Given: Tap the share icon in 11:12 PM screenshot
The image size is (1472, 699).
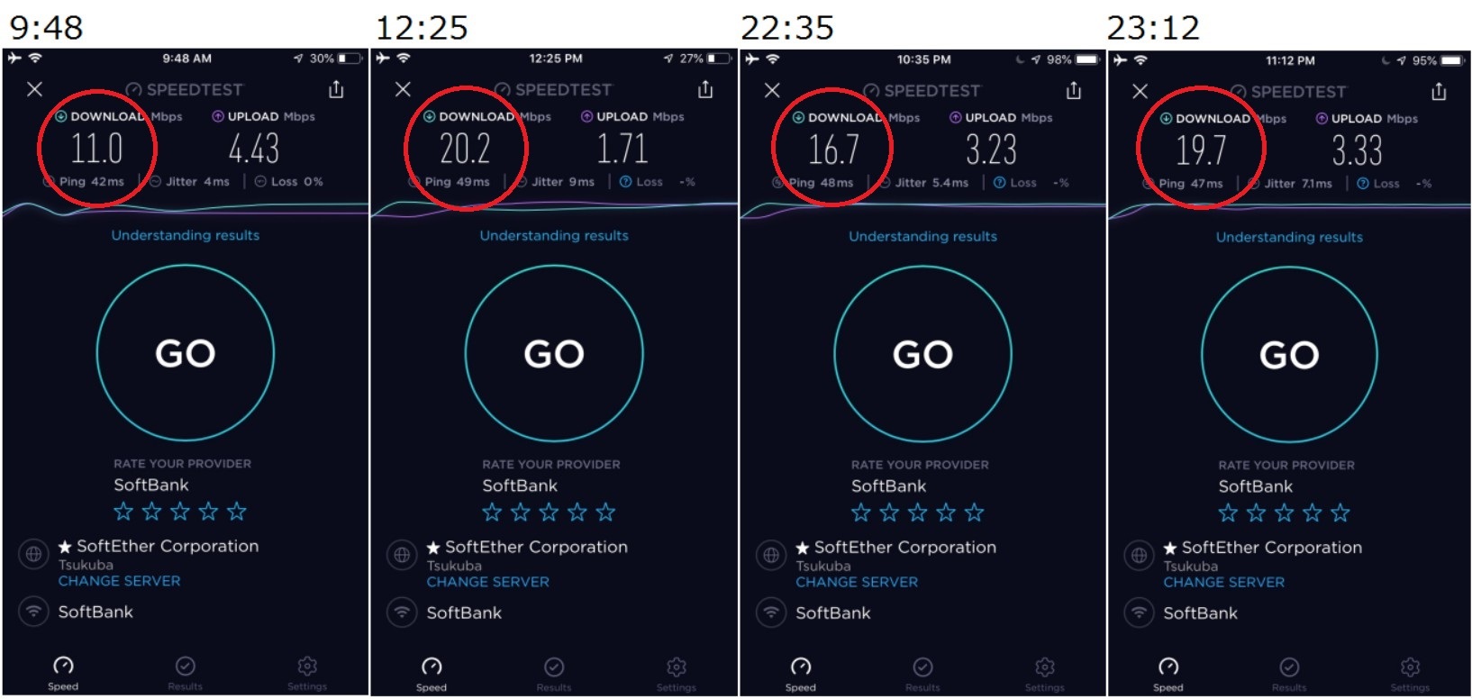Looking at the screenshot, I should pos(1439,91).
